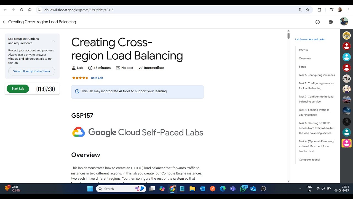Select the ZARA profile avatar in sidebar
Viewport: 353px width, 199px height.
click(x=346, y=78)
